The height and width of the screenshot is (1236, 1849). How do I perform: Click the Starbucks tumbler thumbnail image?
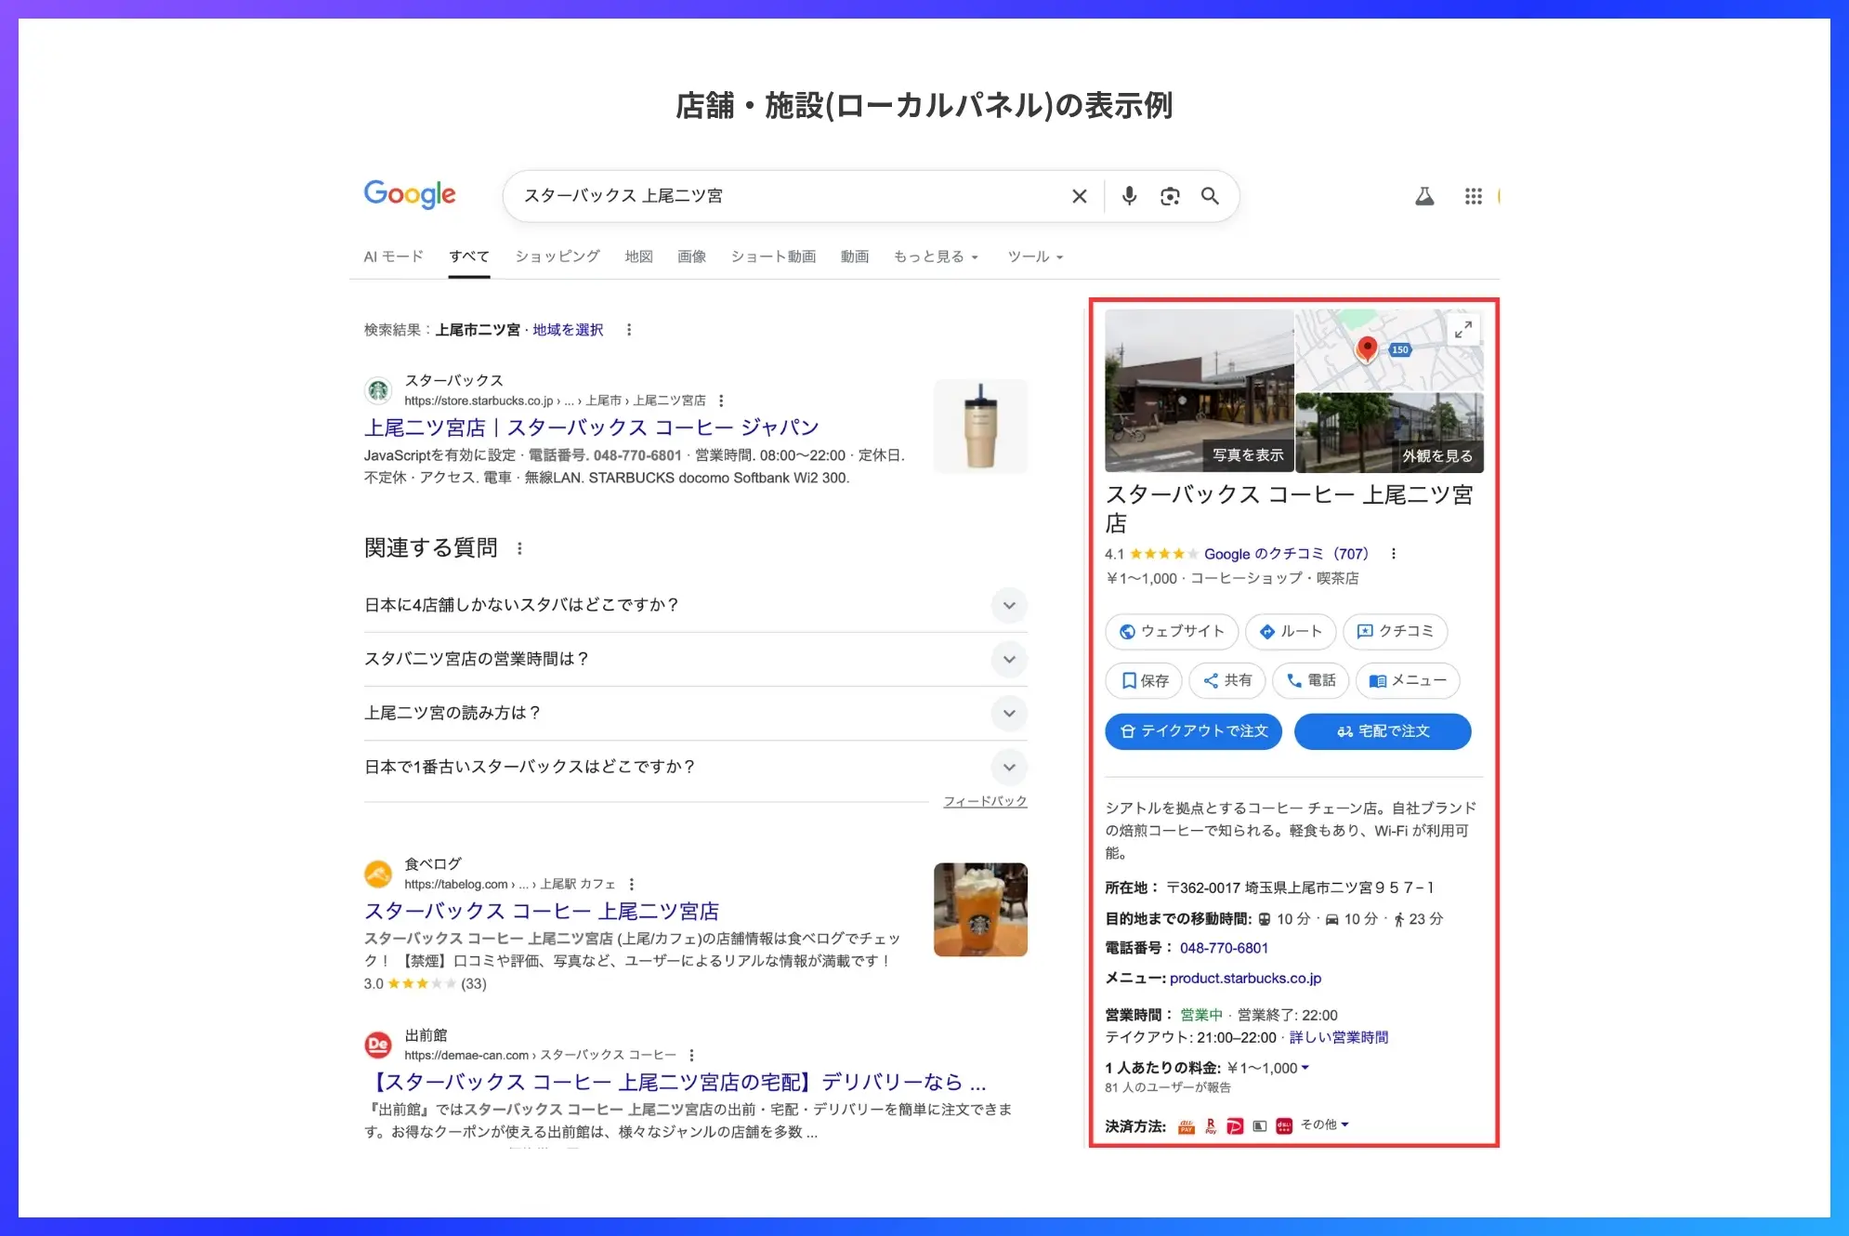[980, 426]
